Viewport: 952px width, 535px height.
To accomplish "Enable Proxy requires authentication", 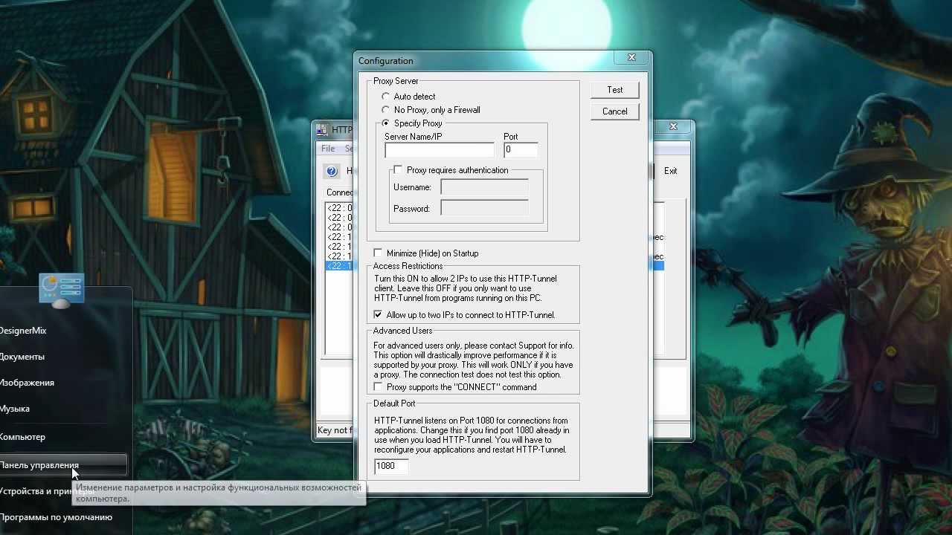I will tap(398, 170).
